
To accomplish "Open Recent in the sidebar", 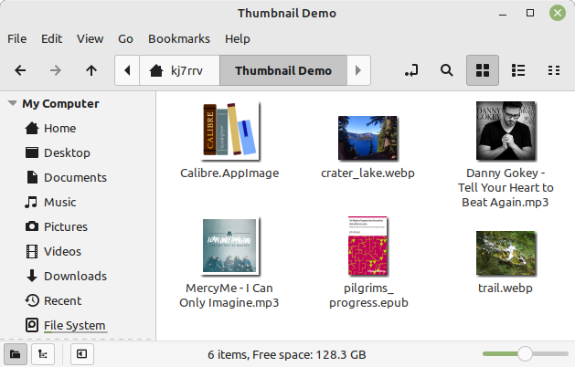I will tap(63, 300).
